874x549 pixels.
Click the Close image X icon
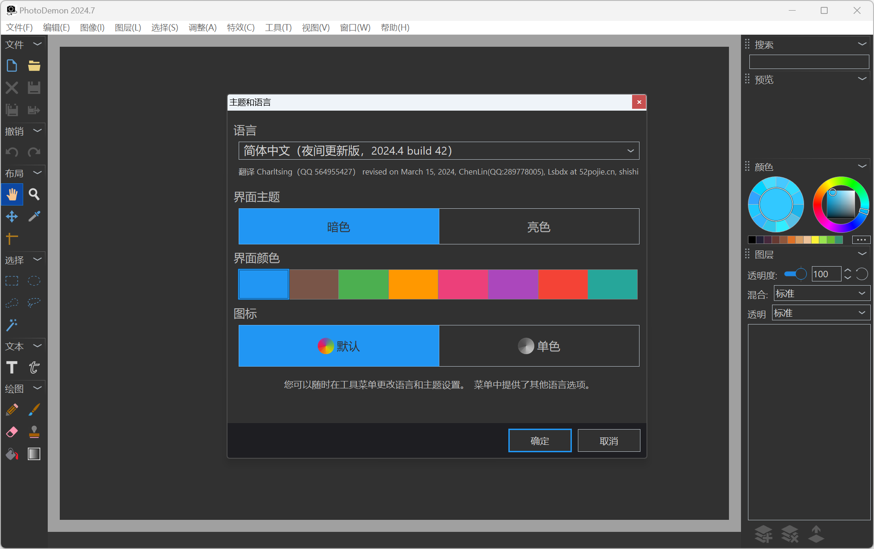tap(12, 87)
